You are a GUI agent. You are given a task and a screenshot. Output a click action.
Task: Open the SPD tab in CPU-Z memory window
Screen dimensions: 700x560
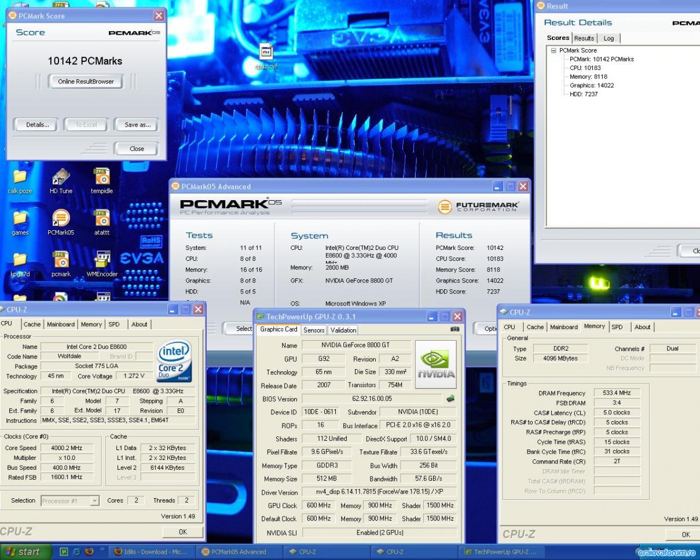tap(617, 327)
